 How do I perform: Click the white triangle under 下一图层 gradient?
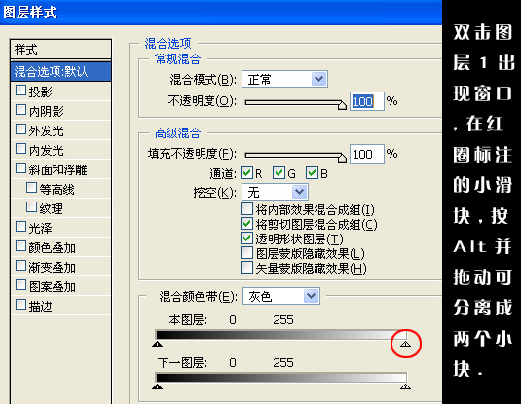point(405,386)
